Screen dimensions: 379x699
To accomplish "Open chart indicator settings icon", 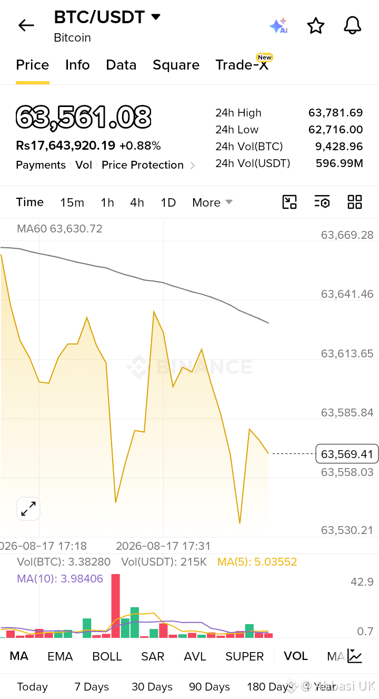I will (x=322, y=202).
